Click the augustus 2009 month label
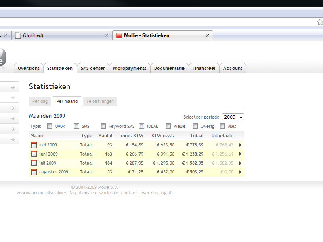This screenshot has height=242, width=323. pyautogui.click(x=54, y=172)
